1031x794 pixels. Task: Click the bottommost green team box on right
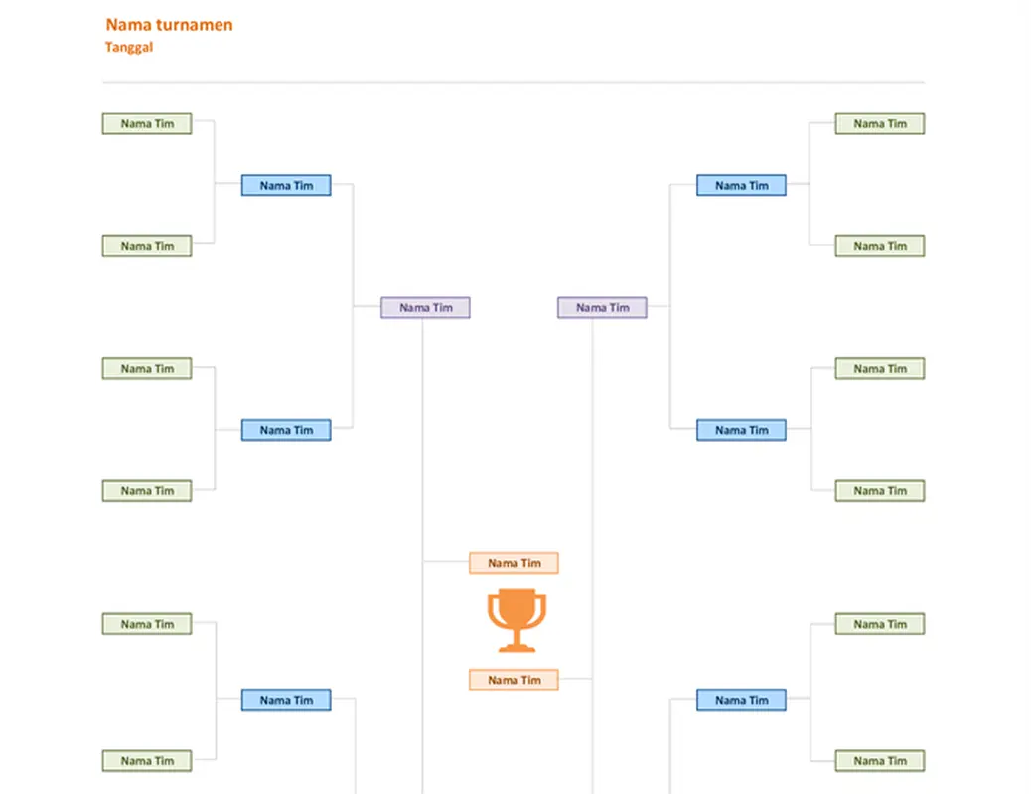(x=880, y=761)
